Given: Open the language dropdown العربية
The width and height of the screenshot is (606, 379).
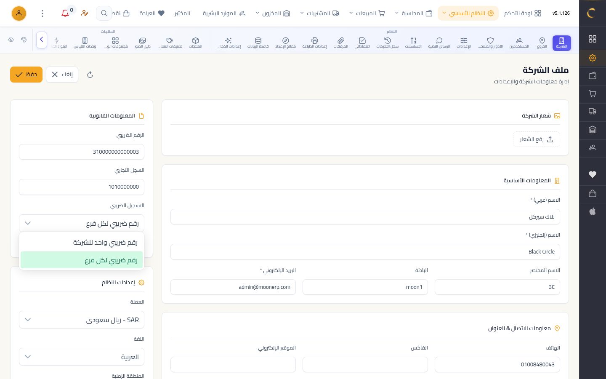Looking at the screenshot, I should pyautogui.click(x=82, y=357).
